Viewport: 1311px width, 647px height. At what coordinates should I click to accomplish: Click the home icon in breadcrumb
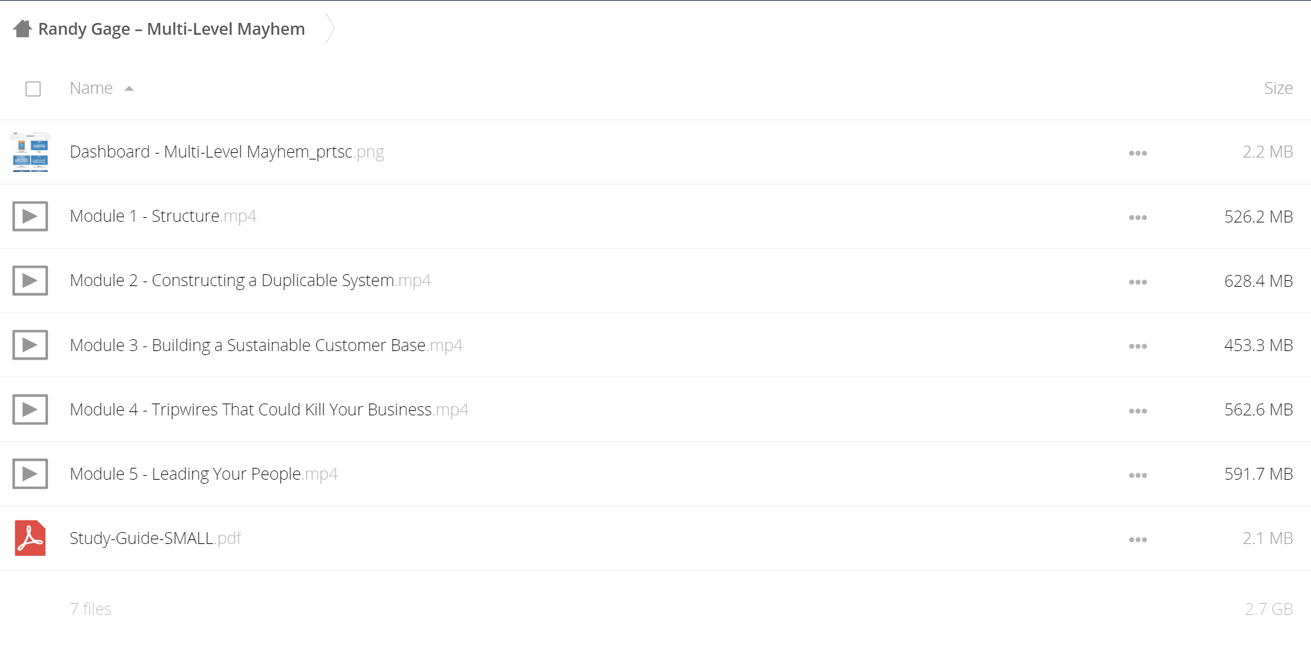(22, 29)
